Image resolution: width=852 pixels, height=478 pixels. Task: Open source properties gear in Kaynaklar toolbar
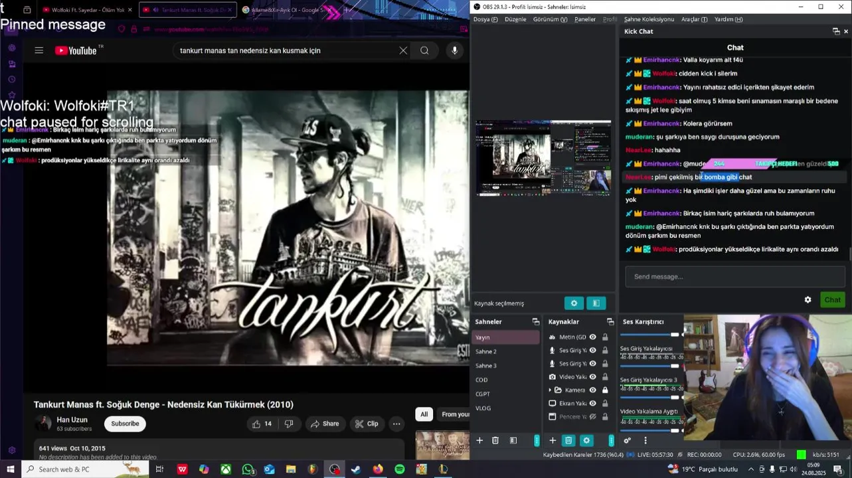click(x=586, y=440)
